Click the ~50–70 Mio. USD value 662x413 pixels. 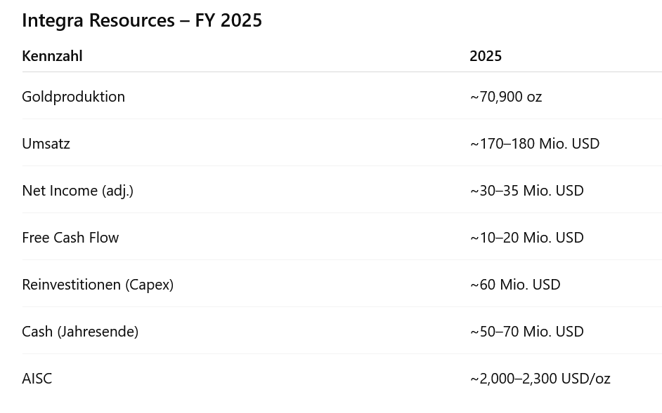tap(527, 332)
